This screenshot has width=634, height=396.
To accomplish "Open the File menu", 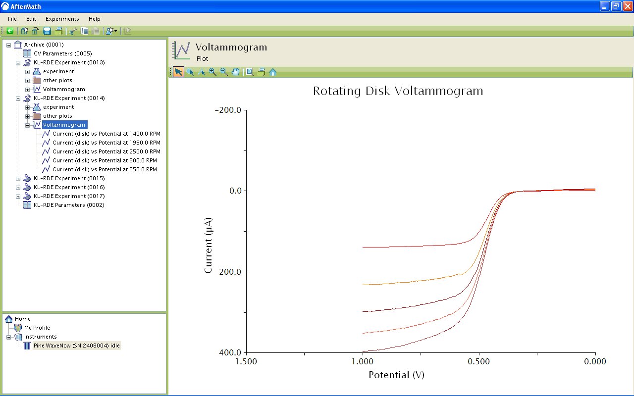I will tap(12, 19).
